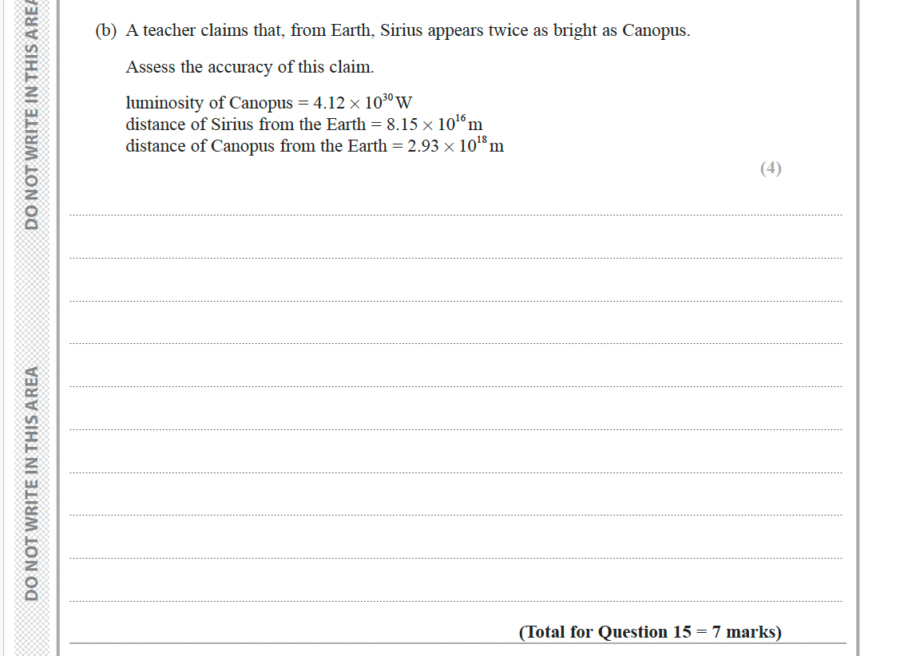The height and width of the screenshot is (656, 912).
Task: Click the "(b)" question part label
Action: [105, 31]
